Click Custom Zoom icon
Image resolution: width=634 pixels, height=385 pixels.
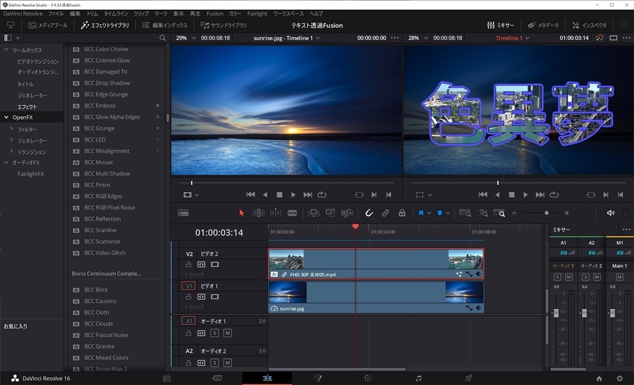[499, 213]
